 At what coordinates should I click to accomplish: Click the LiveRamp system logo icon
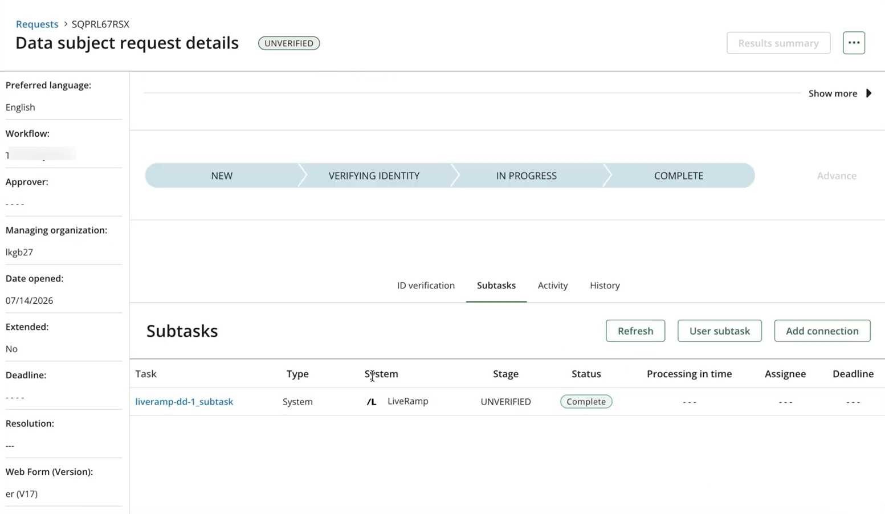tap(372, 402)
